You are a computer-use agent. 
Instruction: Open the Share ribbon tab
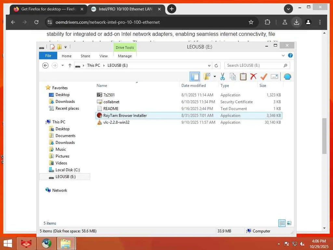(x=86, y=56)
